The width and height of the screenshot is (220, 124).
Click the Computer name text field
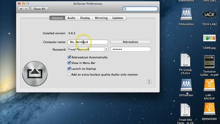[88, 42]
